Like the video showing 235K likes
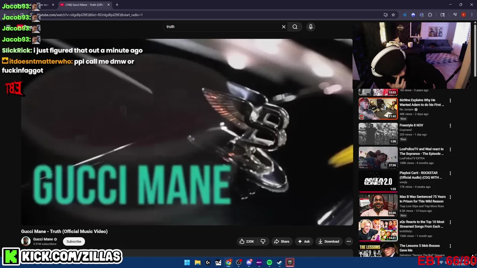 point(247,242)
